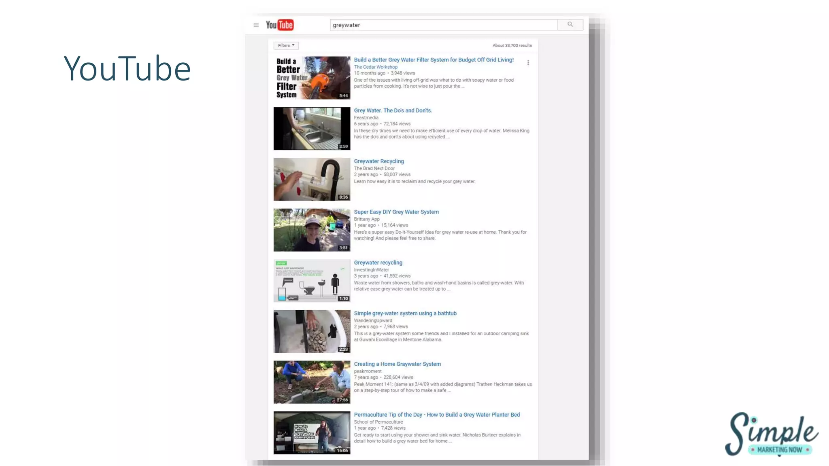Click the 3:51 Super Easy DIY thumbnail

click(312, 230)
